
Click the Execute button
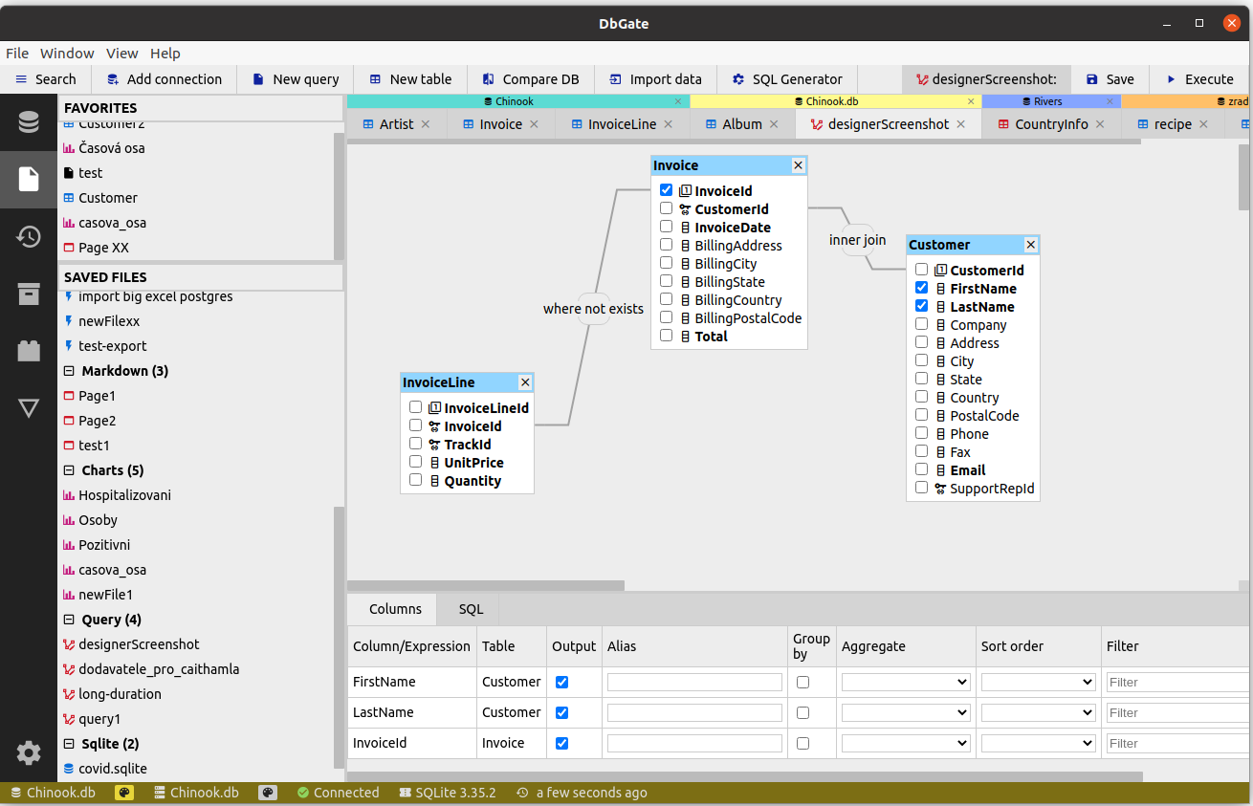click(1199, 79)
